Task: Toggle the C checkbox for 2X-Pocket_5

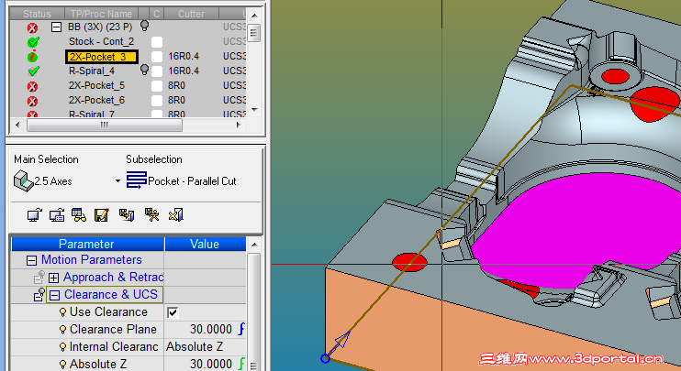Action: (157, 86)
